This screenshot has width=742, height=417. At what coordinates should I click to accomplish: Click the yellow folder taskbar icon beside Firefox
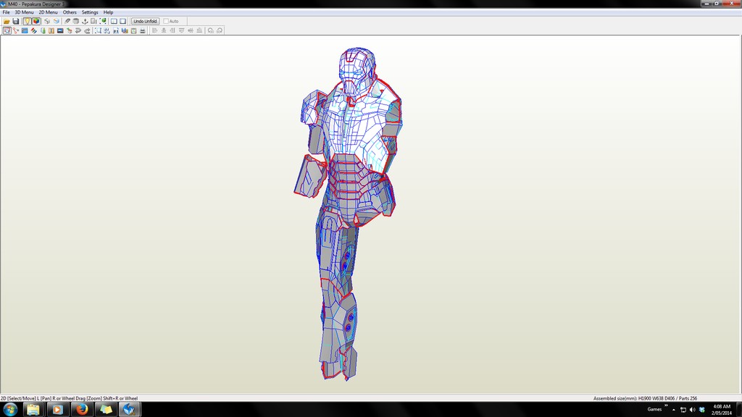[106, 410]
